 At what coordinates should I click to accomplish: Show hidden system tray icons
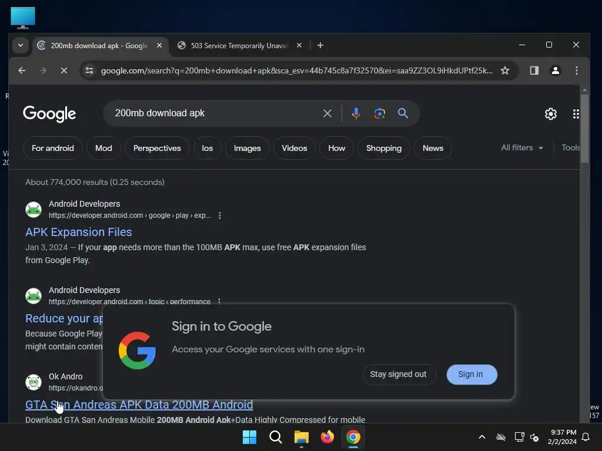pyautogui.click(x=482, y=437)
